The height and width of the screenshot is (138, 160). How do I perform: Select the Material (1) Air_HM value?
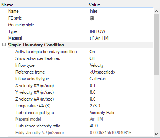(99, 38)
